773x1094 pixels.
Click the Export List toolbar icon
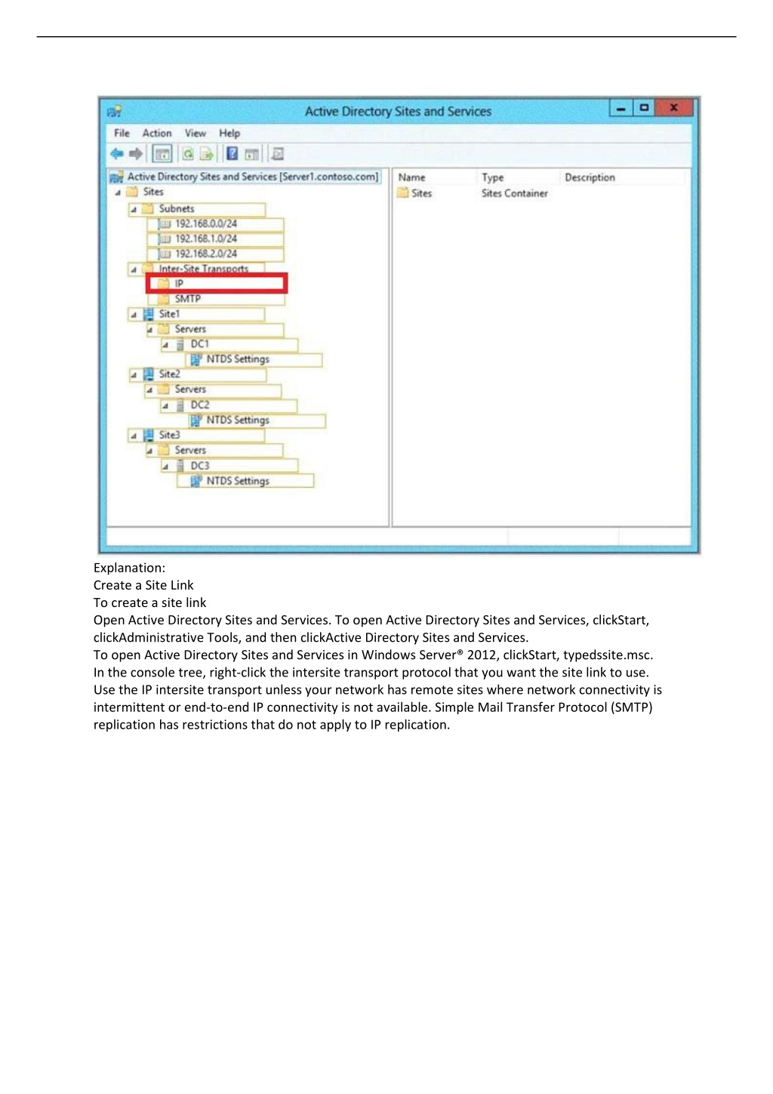tap(206, 154)
